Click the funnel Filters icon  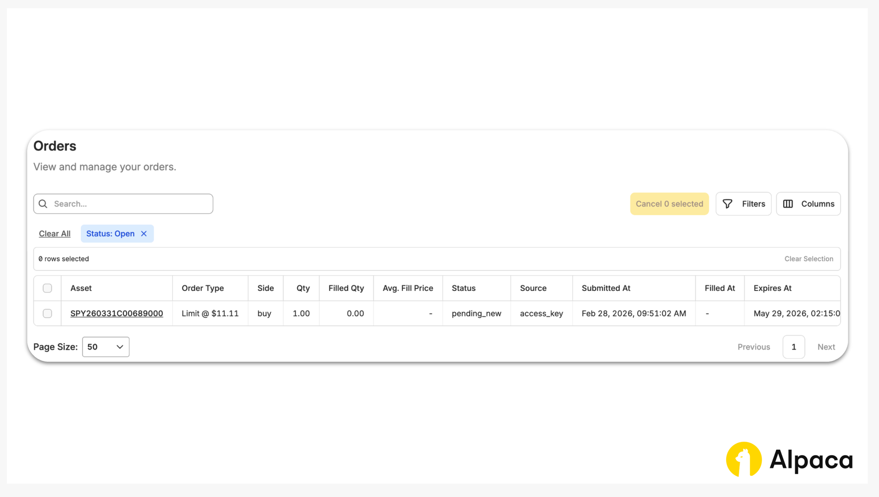pos(727,204)
